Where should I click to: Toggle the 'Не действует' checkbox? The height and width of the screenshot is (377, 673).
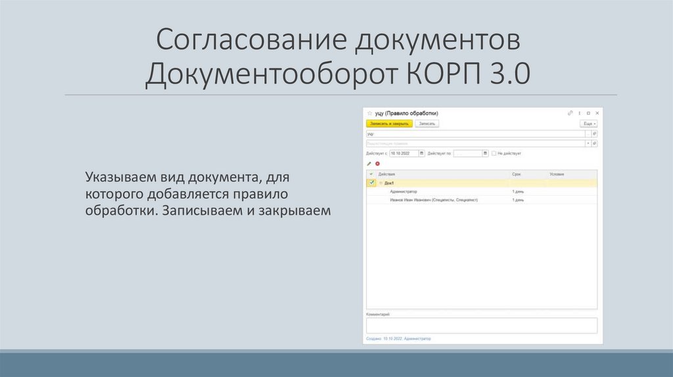point(495,153)
